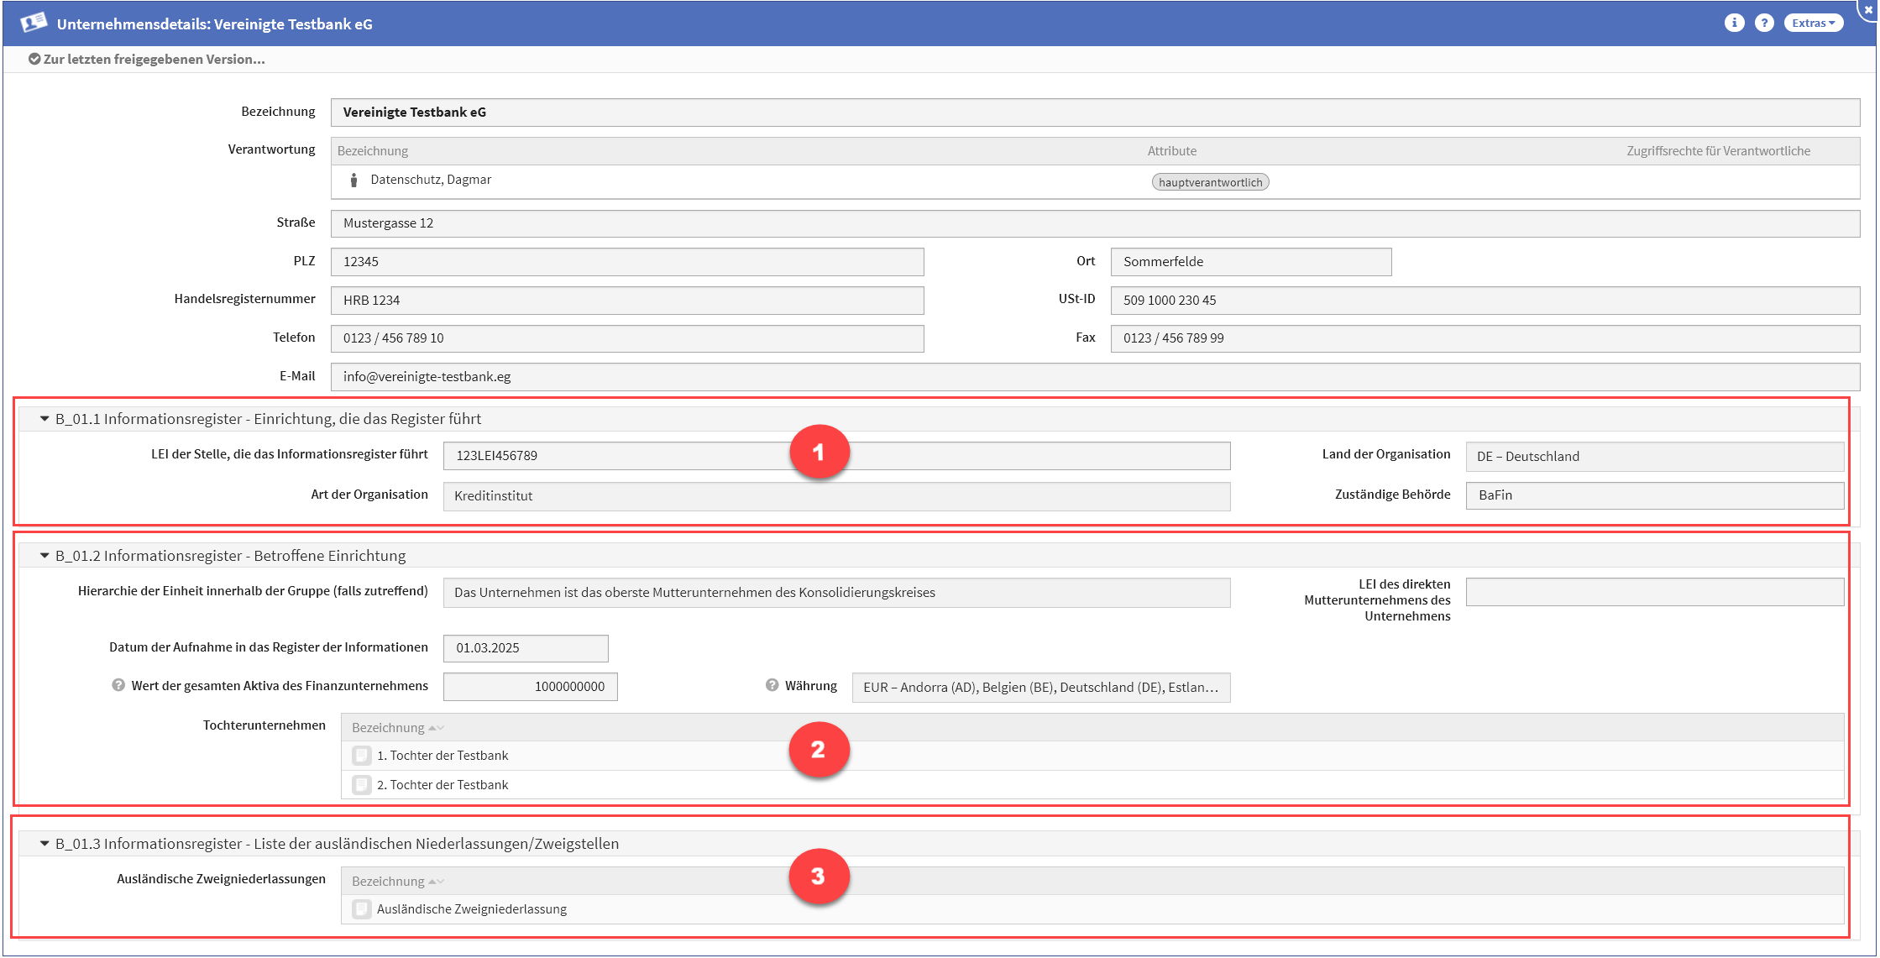Click Datum field showing 01.03.2025
This screenshot has height=958, width=1880.
pyautogui.click(x=525, y=648)
